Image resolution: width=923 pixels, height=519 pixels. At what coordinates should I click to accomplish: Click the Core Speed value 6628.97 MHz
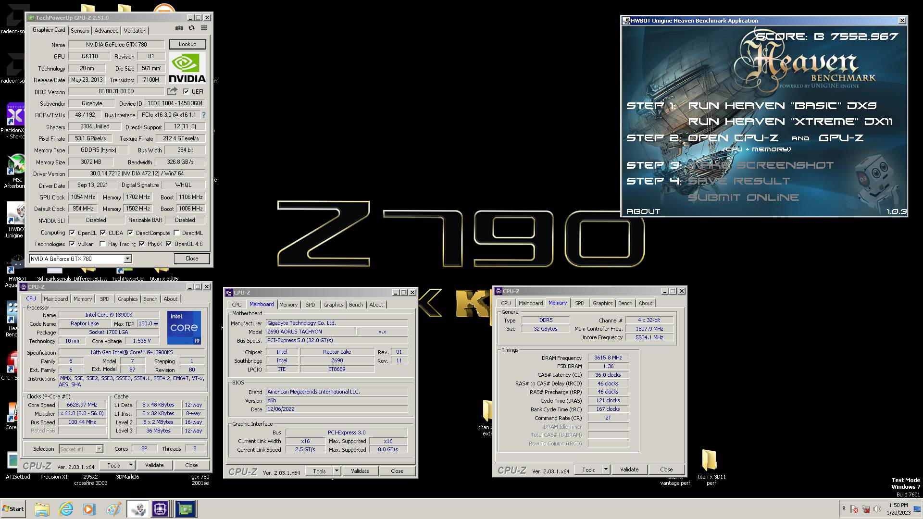point(82,405)
